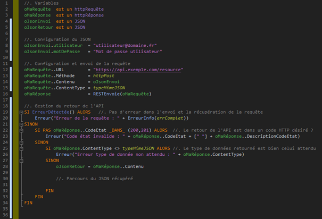
Task: Click the '//. Configuration du JSON' comment
Action: [57, 39]
